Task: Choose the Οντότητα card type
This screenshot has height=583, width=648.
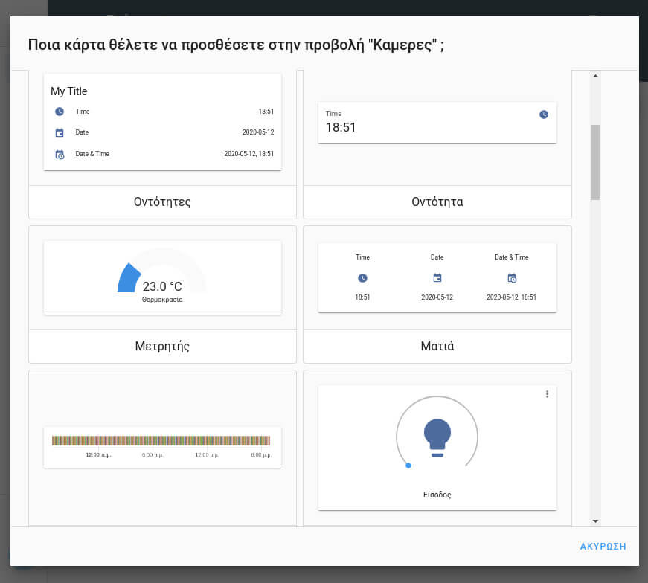Action: [x=437, y=202]
